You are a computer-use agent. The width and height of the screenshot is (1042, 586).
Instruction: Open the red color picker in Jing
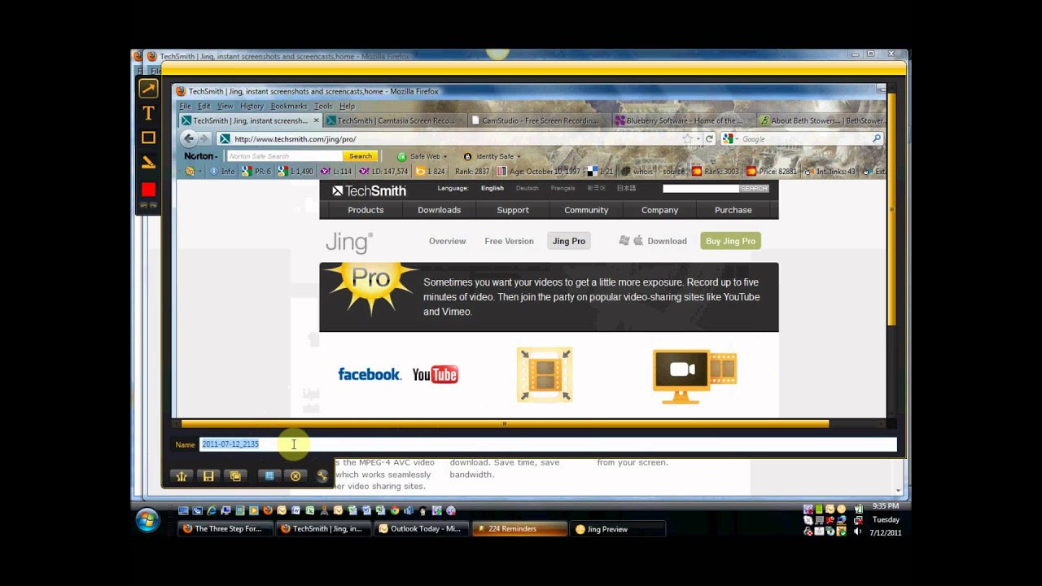(148, 190)
